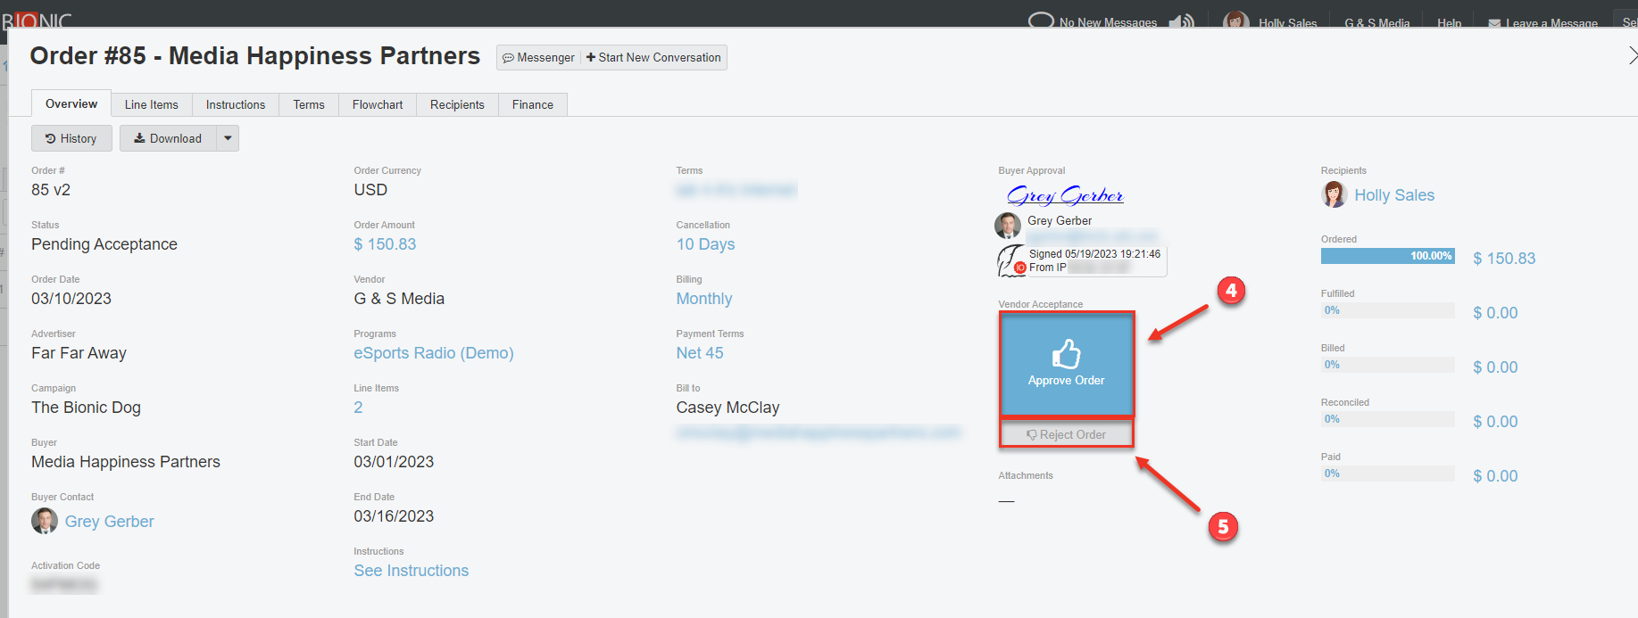Expand the Download dropdown arrow
This screenshot has width=1638, height=618.
(x=228, y=138)
